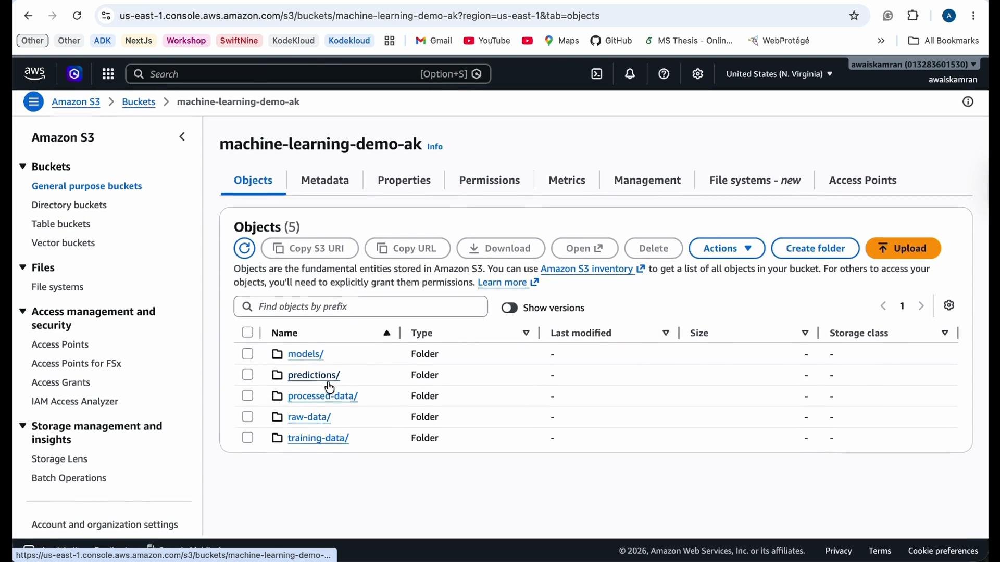
Task: Select the predictions/ folder checkbox
Action: point(248,375)
